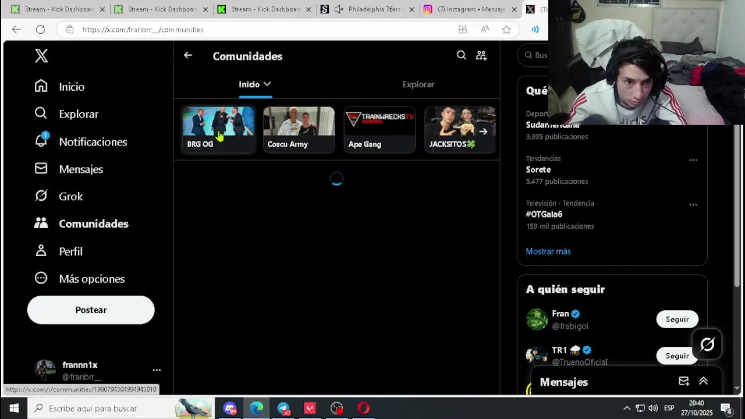This screenshot has height=419, width=745.
Task: Unmute the Philadelphia 76ers tab
Action: click(339, 9)
